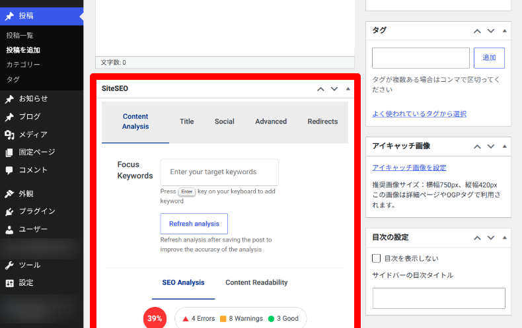Click the コメント speech bubble icon
This screenshot has height=328, width=522.
[9, 170]
